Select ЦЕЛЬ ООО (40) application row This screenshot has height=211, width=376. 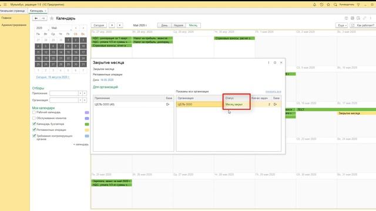click(x=133, y=104)
